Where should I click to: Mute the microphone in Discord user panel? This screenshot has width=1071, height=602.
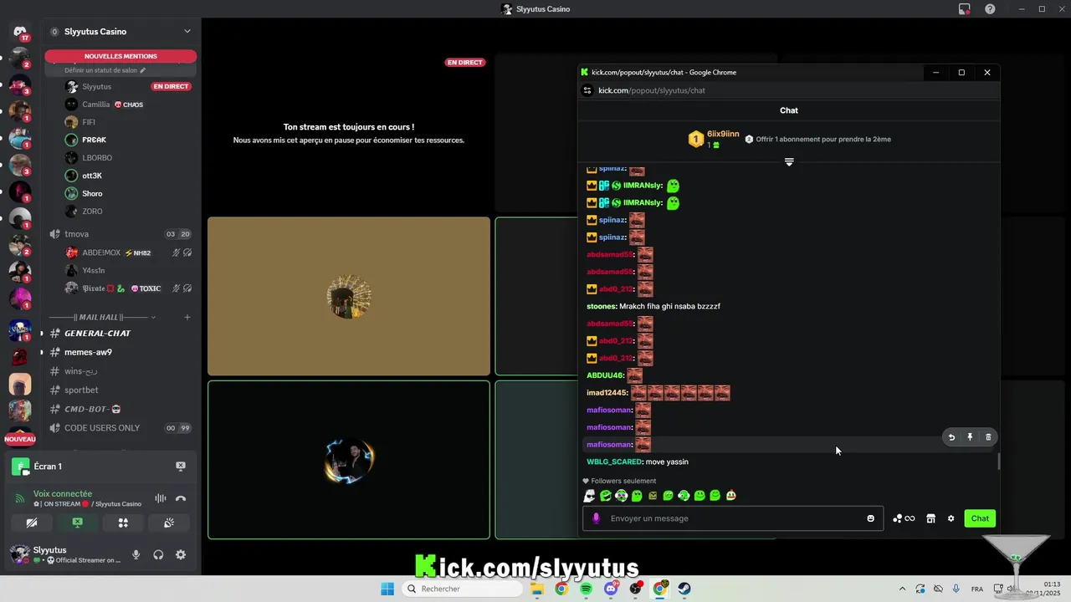point(136,554)
